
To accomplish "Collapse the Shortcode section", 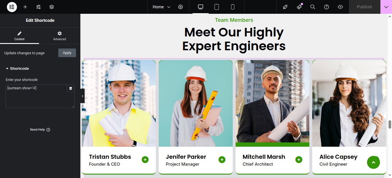I will tap(18, 69).
